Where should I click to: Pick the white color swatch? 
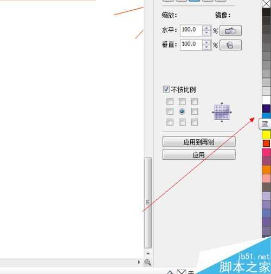pos(266,100)
